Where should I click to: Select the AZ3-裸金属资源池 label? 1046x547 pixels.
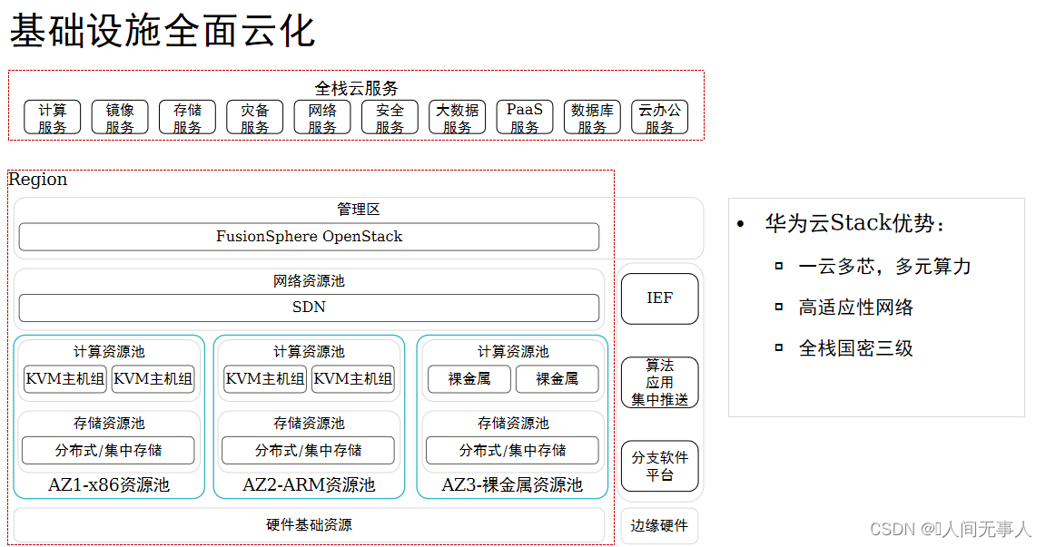(x=512, y=484)
